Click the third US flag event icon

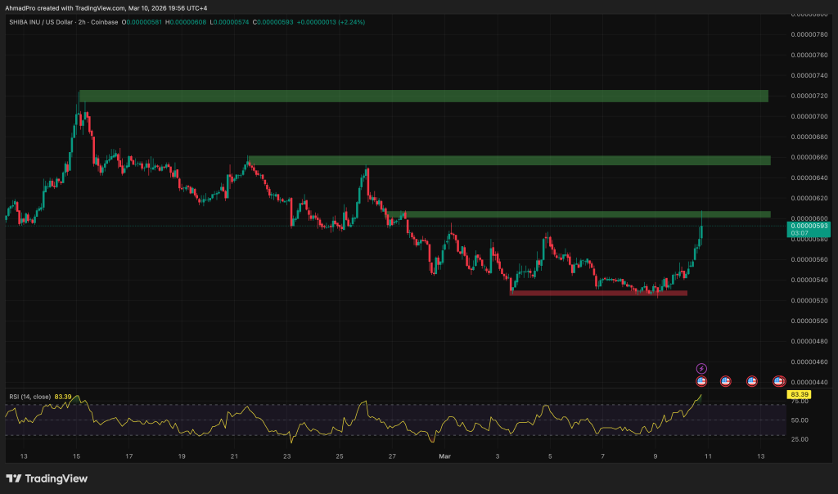tap(751, 381)
